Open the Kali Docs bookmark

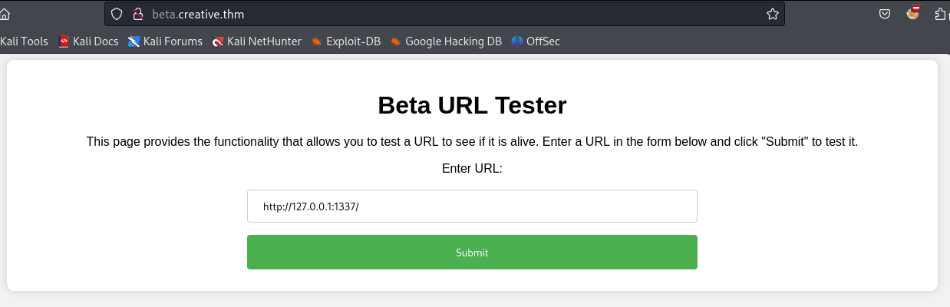click(88, 41)
